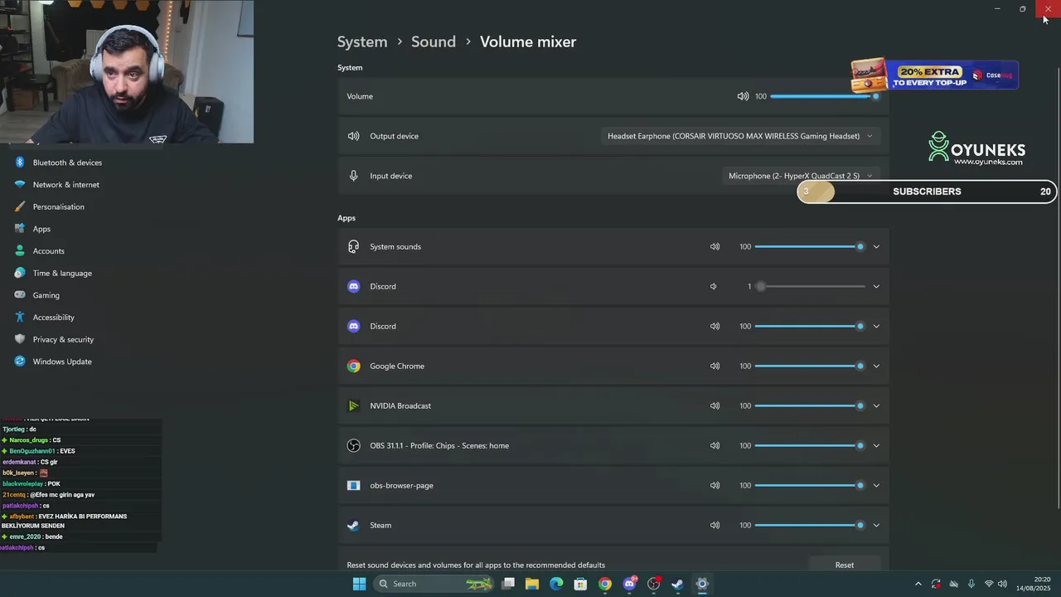The width and height of the screenshot is (1061, 597).
Task: Open Discord from taskbar
Action: pos(629,584)
